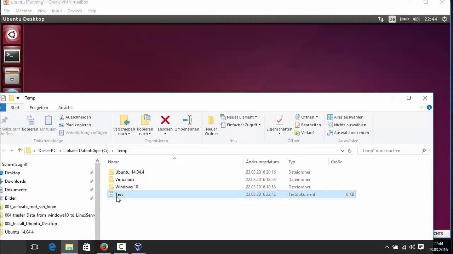Screen dimensions: 453x254
Task: Open Windows action center notification icon
Action: (x=421, y=247)
